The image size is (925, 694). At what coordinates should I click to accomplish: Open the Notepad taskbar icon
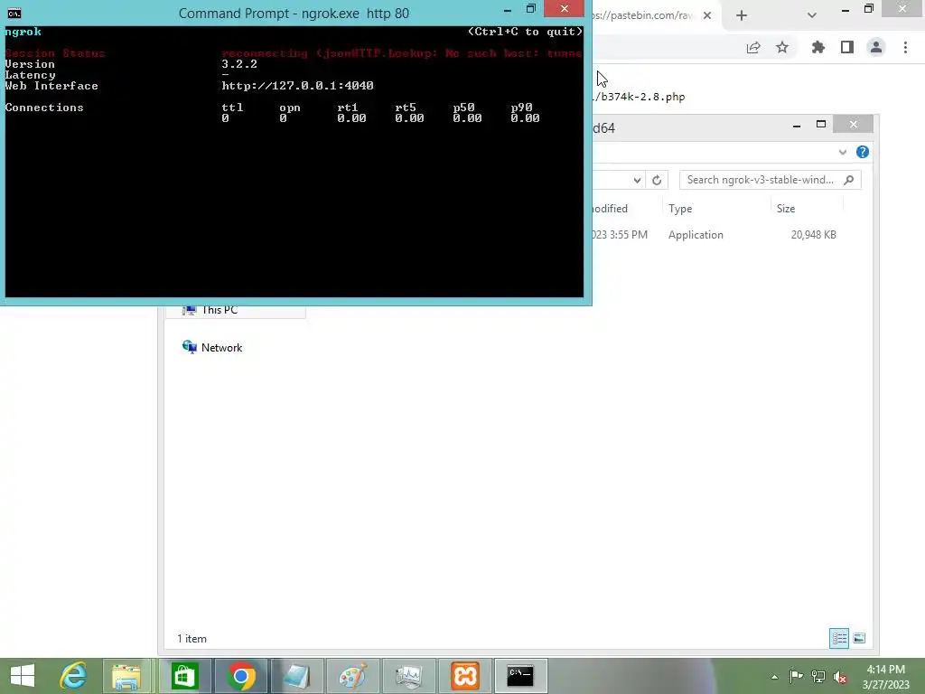(296, 676)
